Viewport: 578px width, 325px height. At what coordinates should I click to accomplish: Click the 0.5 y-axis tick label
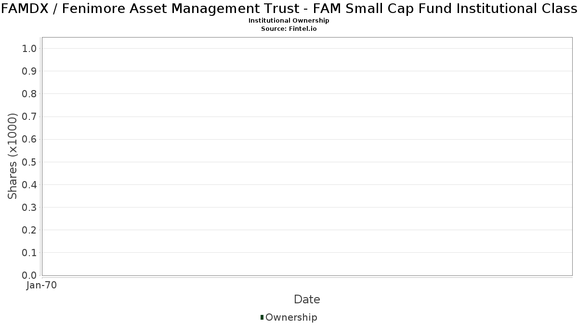coord(29,162)
